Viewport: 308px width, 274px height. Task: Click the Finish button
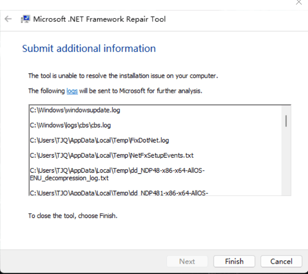pyautogui.click(x=234, y=262)
